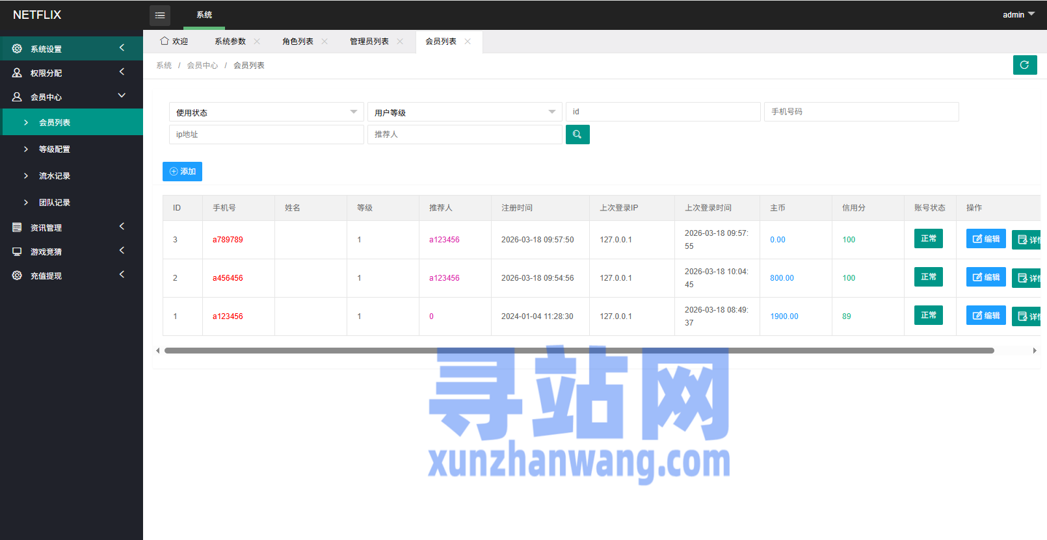Toggle the 正常 status for user a456456
Viewport: 1047px width, 540px height.
pos(928,277)
